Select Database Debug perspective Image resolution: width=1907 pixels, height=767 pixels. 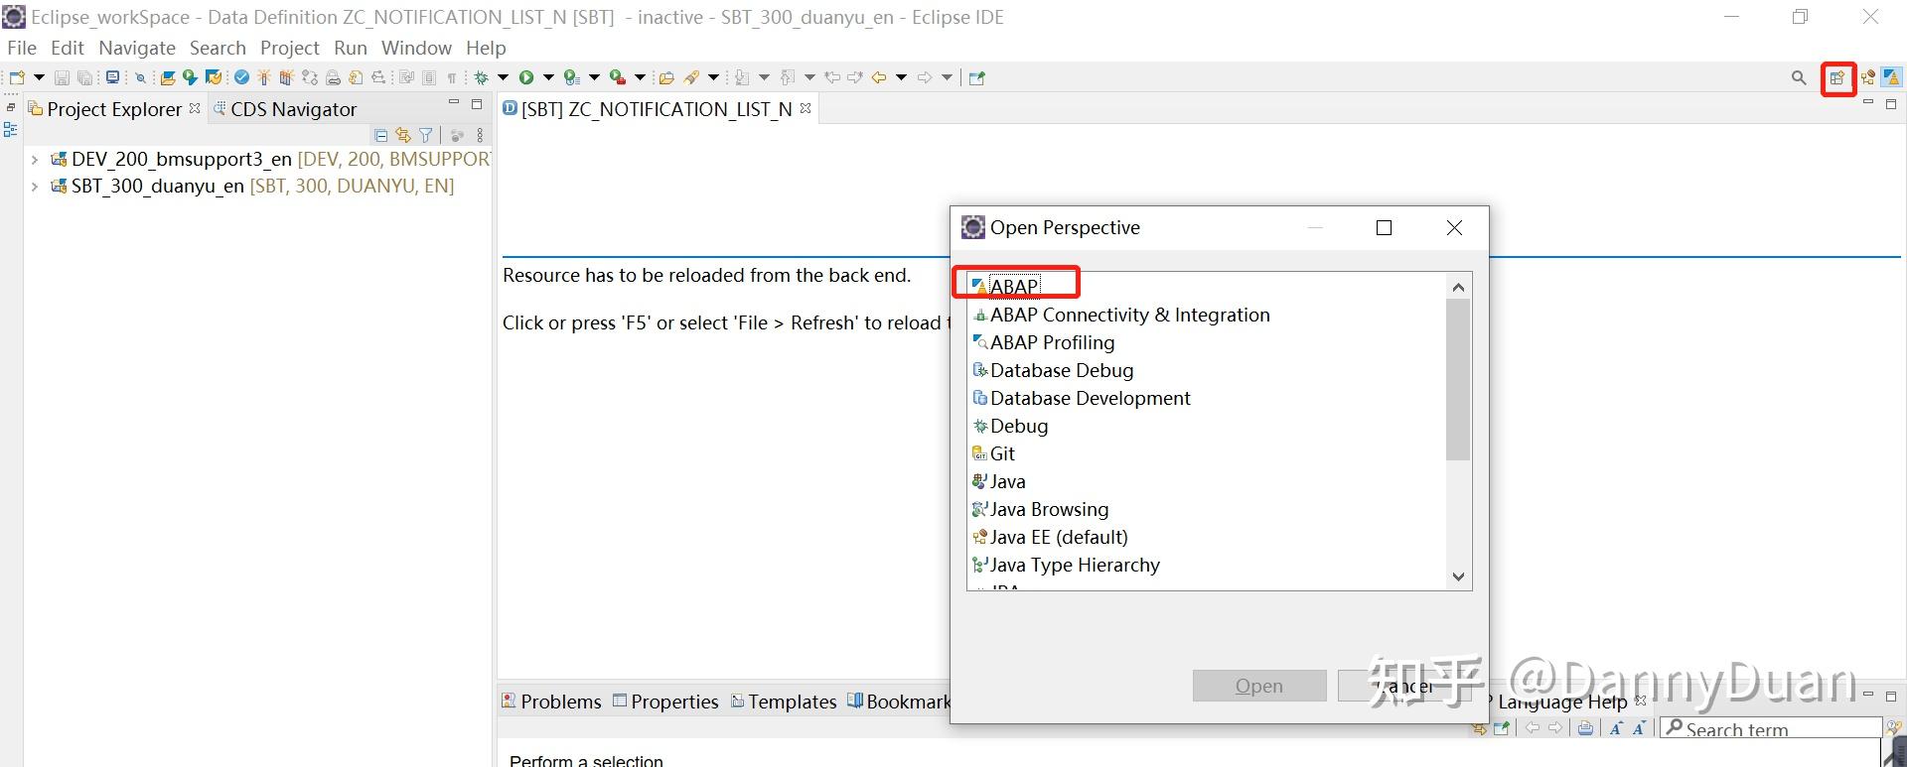(x=1053, y=370)
